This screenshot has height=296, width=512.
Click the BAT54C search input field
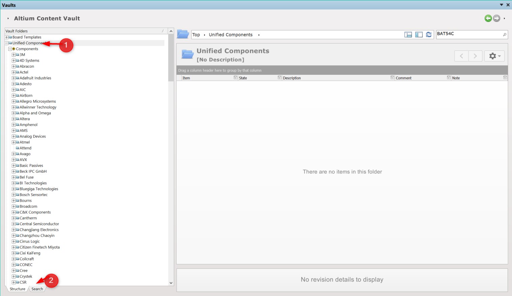click(x=469, y=34)
